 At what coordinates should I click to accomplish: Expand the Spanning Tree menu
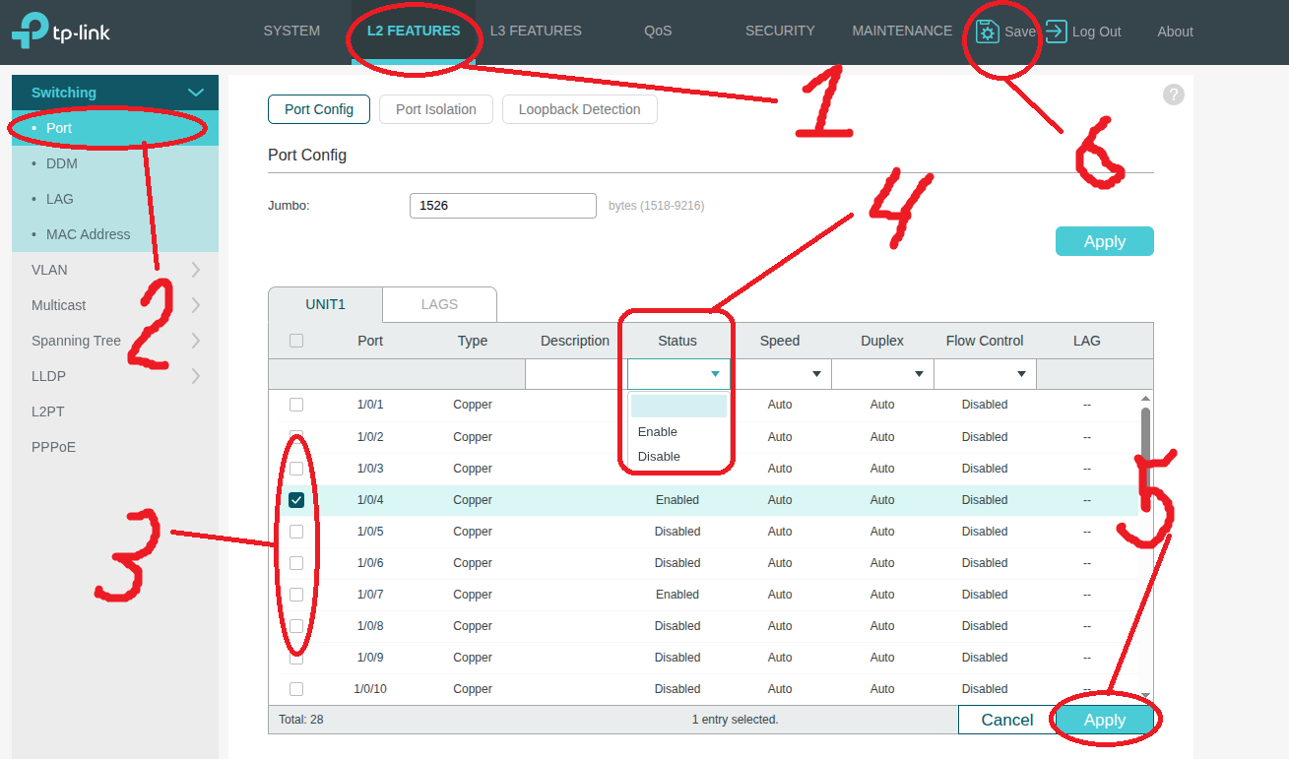pyautogui.click(x=115, y=341)
